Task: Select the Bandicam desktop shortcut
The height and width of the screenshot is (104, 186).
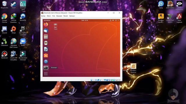Action: point(5,55)
